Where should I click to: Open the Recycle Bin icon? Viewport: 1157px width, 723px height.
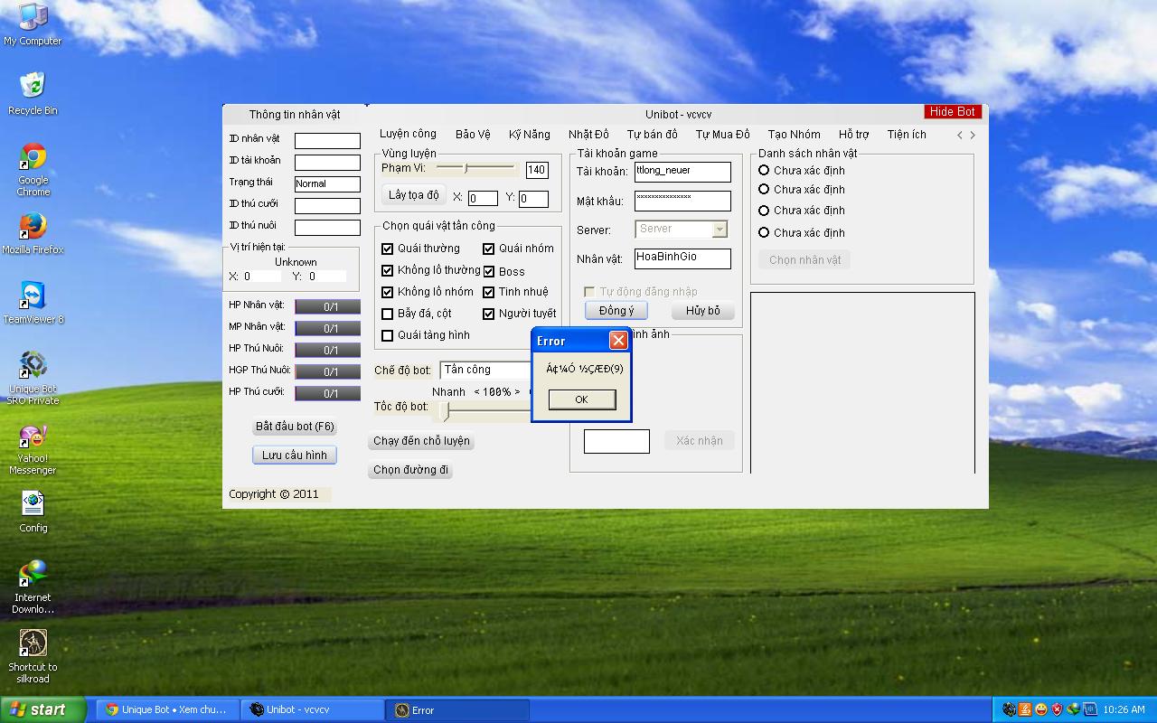pyautogui.click(x=33, y=93)
